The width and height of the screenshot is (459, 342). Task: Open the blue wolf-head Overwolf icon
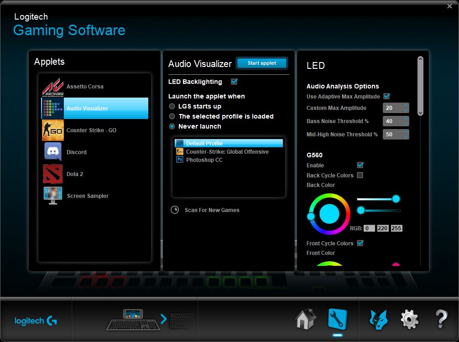coord(378,320)
